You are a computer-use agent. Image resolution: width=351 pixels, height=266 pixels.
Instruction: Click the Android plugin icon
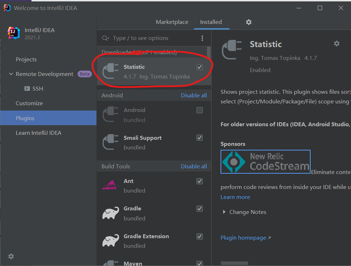click(x=110, y=114)
